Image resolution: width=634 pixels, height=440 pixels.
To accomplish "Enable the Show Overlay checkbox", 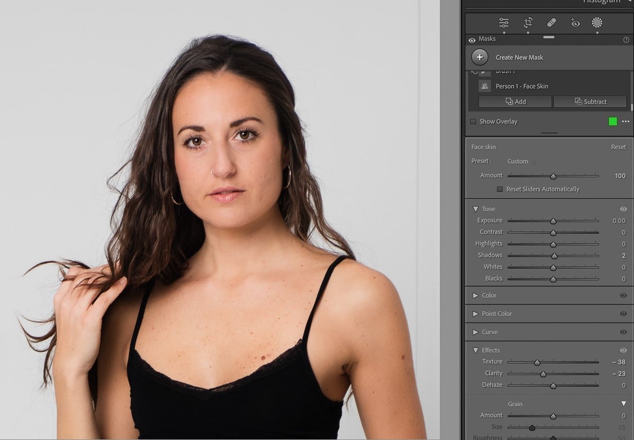I will [x=473, y=121].
